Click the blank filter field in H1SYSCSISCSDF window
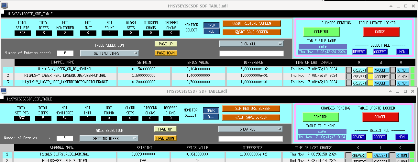 coord(251,139)
